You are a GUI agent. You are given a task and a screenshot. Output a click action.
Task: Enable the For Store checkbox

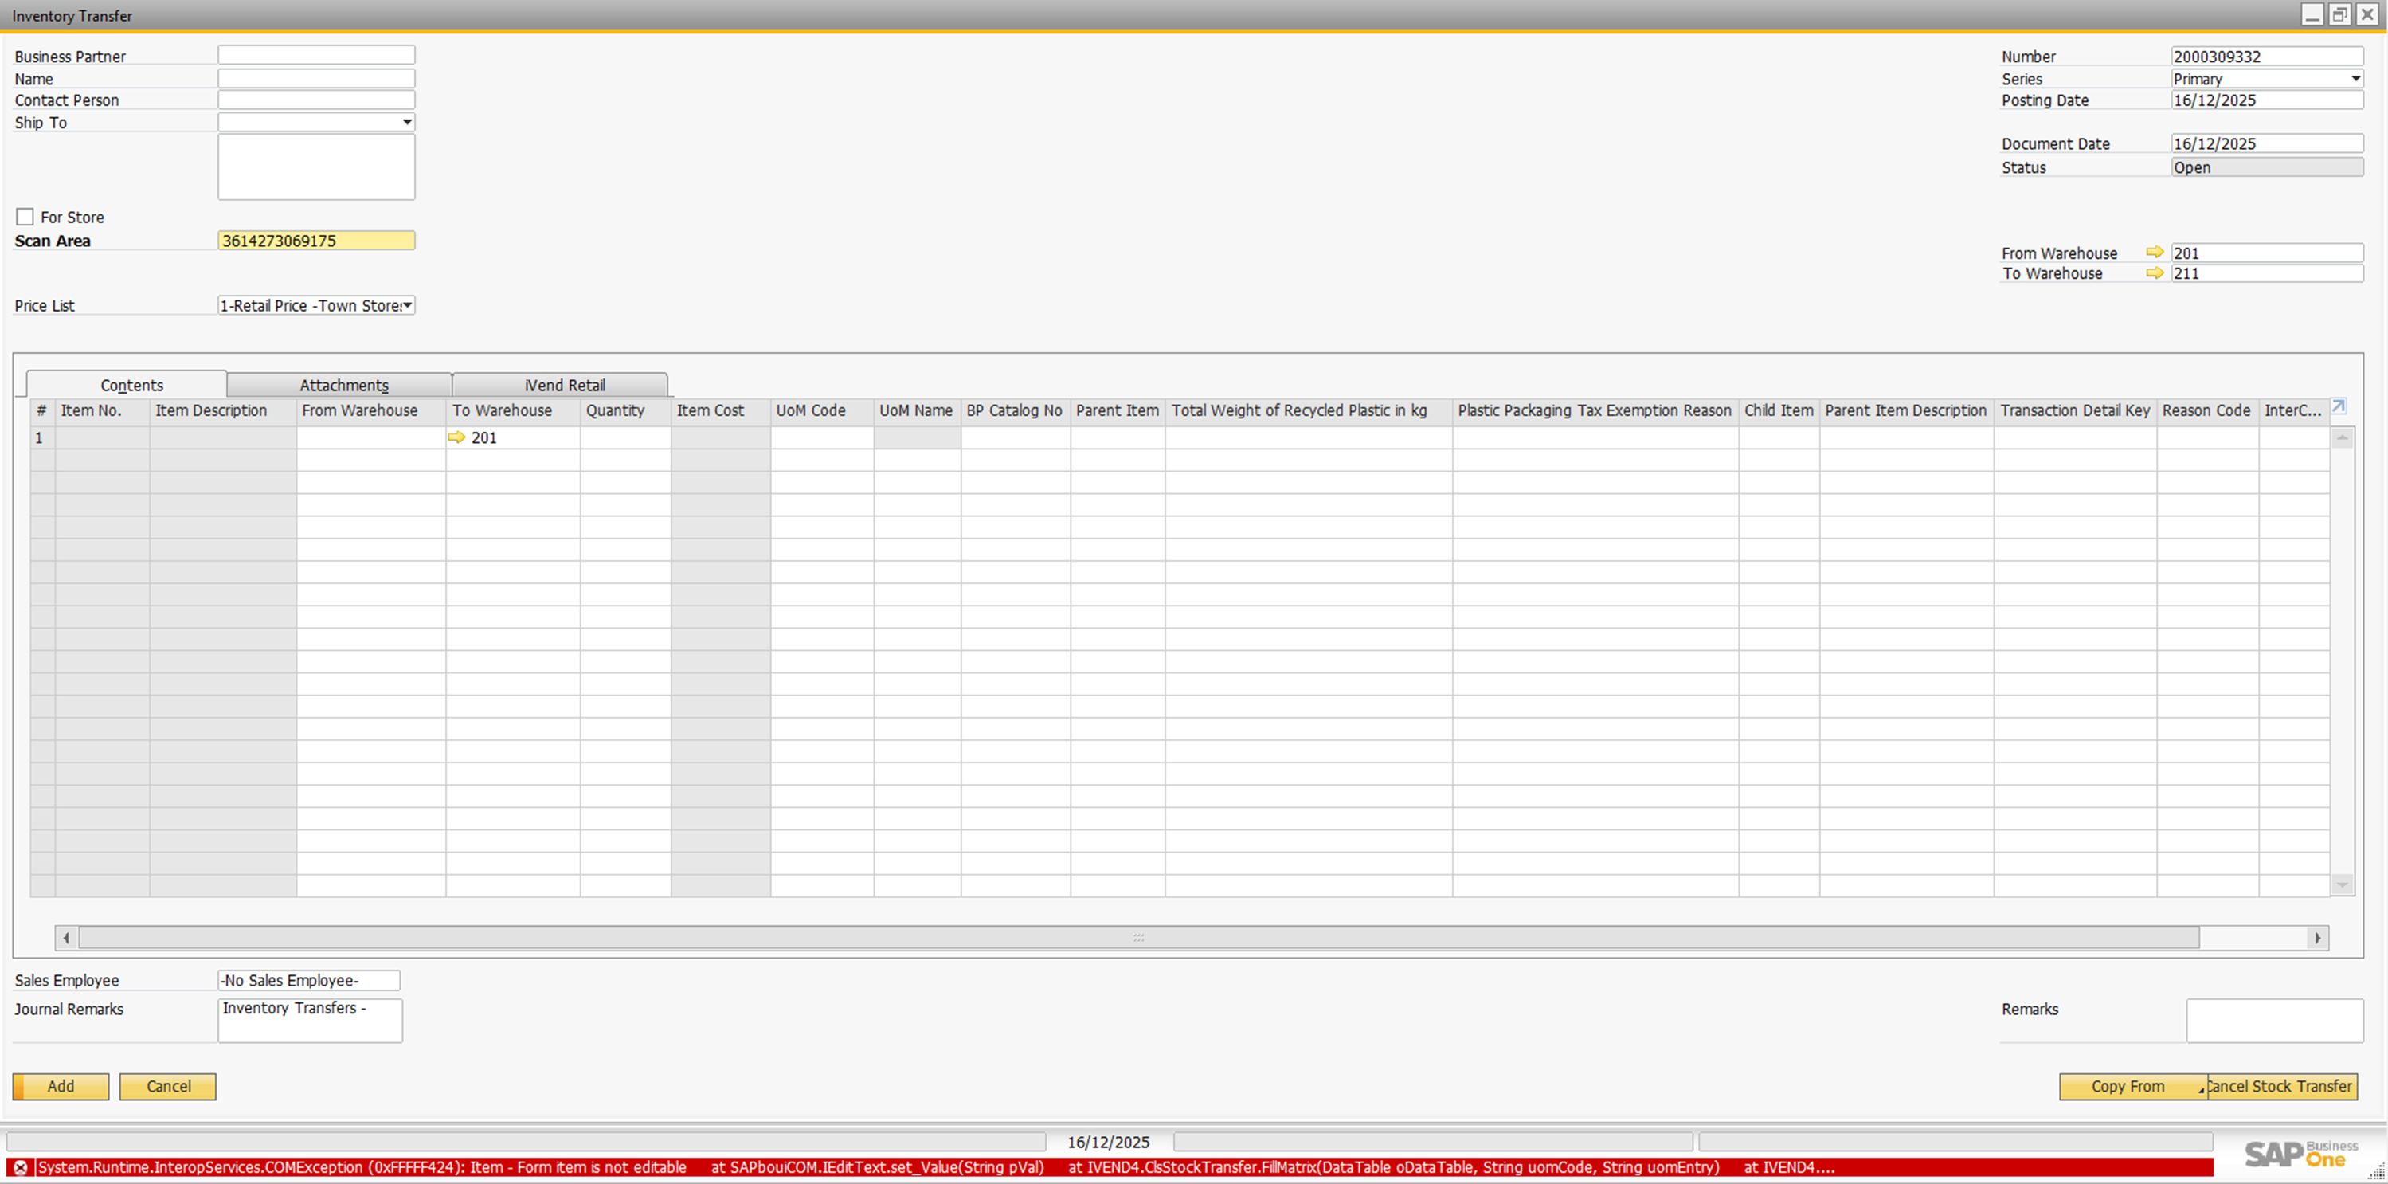pos(25,217)
